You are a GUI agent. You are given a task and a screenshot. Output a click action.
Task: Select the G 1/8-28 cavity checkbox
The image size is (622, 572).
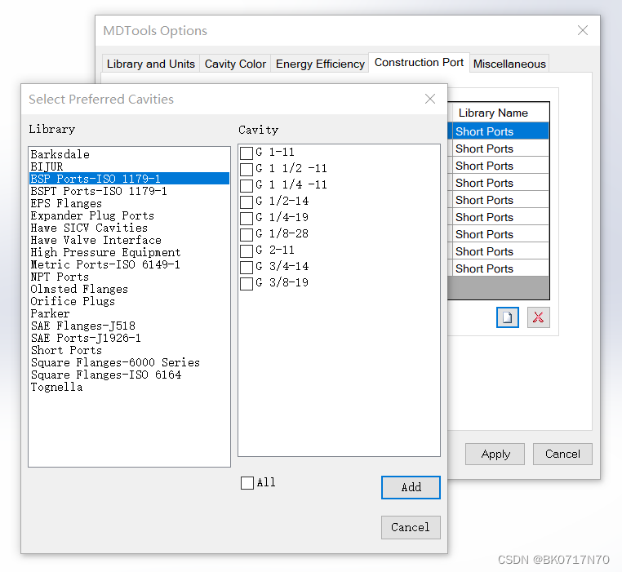[247, 234]
